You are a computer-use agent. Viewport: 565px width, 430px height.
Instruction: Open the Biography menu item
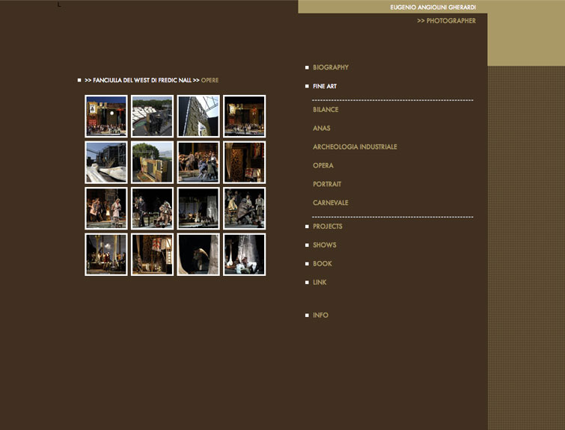coord(331,67)
